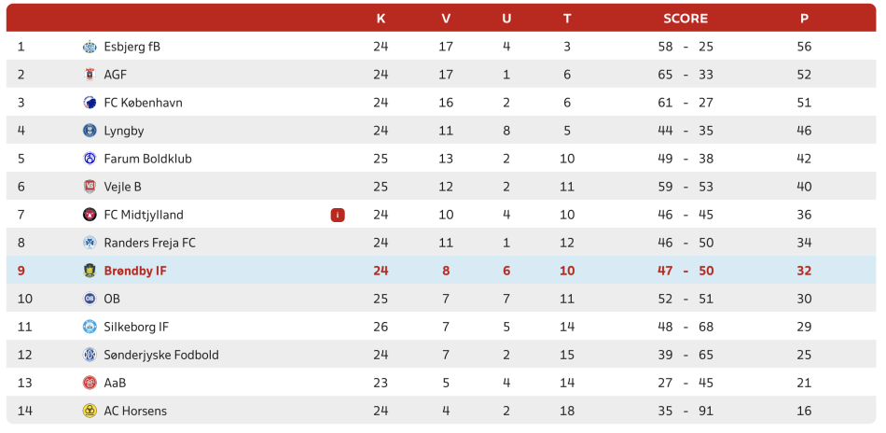The height and width of the screenshot is (433, 886).
Task: Select the Silkeborg IF team name
Action: click(x=136, y=327)
